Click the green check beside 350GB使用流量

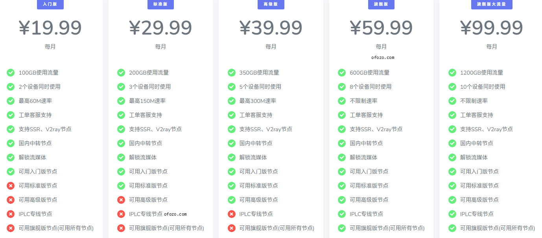pos(232,73)
